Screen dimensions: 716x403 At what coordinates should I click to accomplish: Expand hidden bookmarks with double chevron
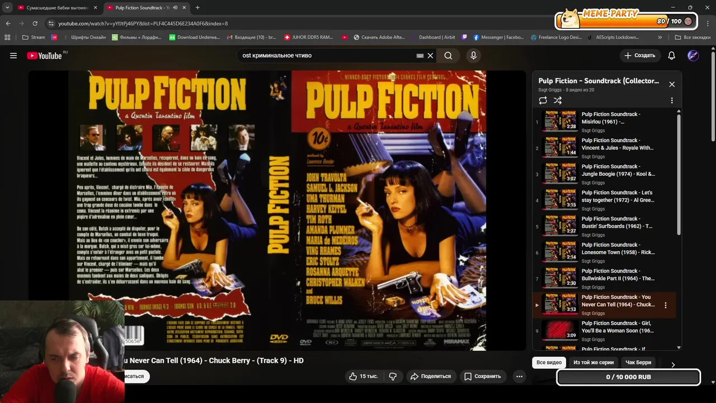coord(660,38)
